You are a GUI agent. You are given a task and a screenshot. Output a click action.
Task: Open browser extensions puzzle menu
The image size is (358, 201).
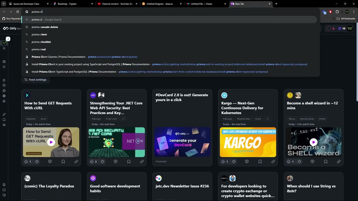click(337, 12)
